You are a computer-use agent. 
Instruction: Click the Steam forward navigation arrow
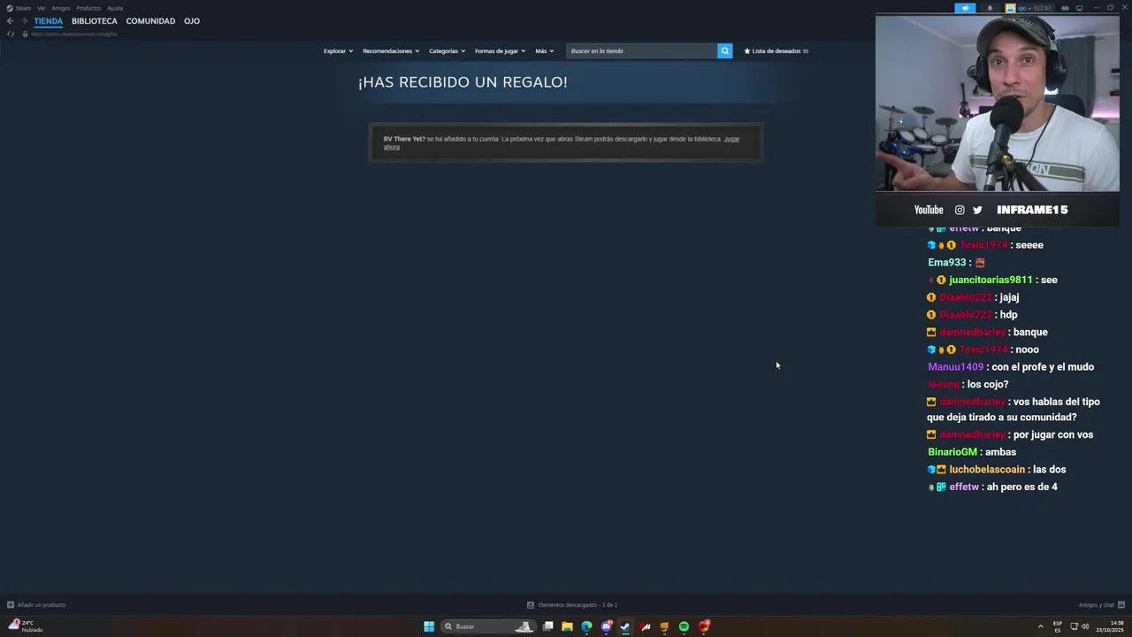[24, 21]
